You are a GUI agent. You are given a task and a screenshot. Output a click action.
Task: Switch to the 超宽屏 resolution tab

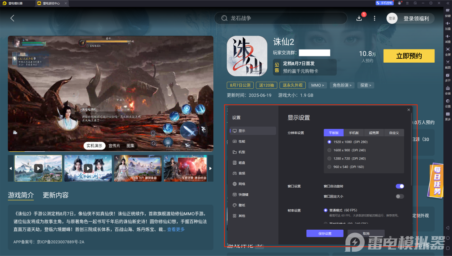point(374,133)
